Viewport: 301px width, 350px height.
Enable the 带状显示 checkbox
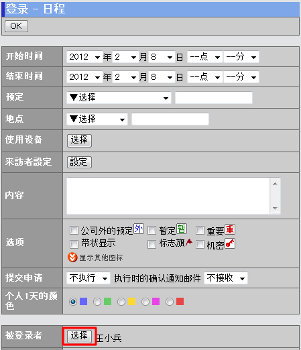coord(74,244)
